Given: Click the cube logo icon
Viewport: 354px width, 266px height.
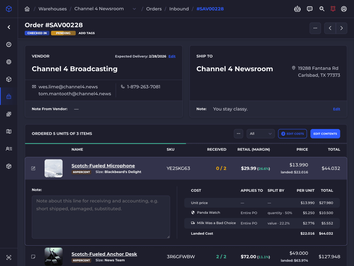Looking at the screenshot, I should tap(9, 9).
